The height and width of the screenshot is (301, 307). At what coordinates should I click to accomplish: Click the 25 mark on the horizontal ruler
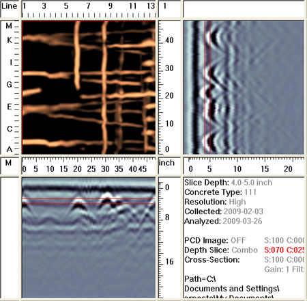(91, 169)
